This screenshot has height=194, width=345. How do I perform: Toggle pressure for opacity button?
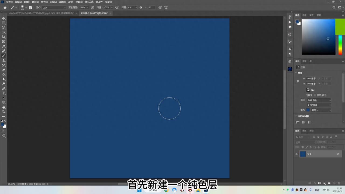[x=93, y=8]
